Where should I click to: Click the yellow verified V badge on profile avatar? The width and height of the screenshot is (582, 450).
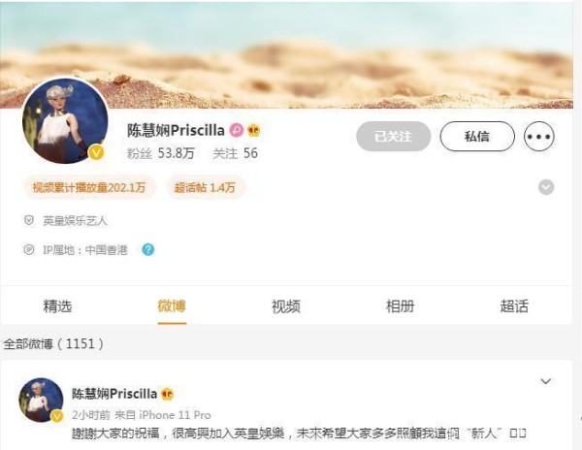pos(96,152)
